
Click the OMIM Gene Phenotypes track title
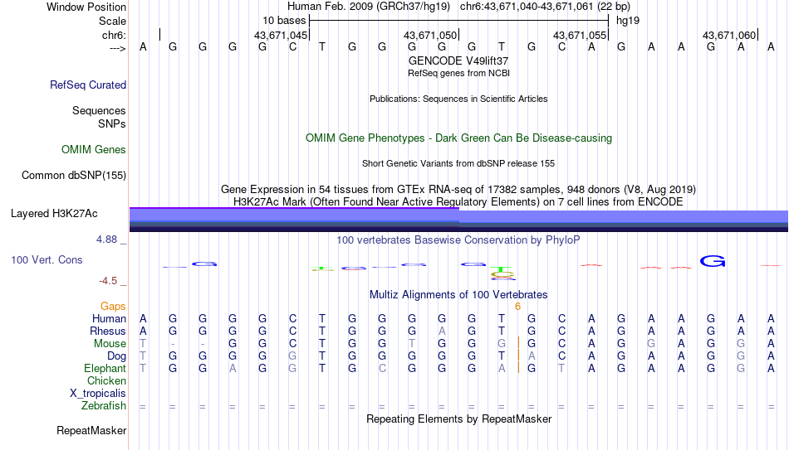coord(458,138)
